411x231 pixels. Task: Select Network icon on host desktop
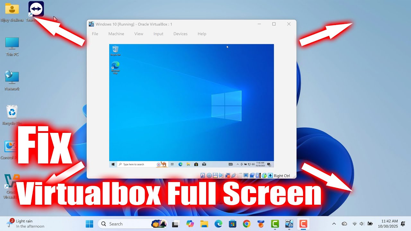tap(12, 81)
